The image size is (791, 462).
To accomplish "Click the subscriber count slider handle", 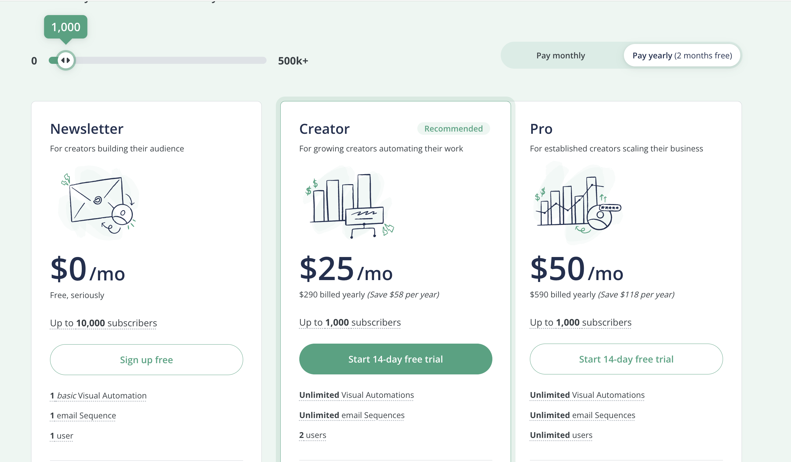I will 65,60.
